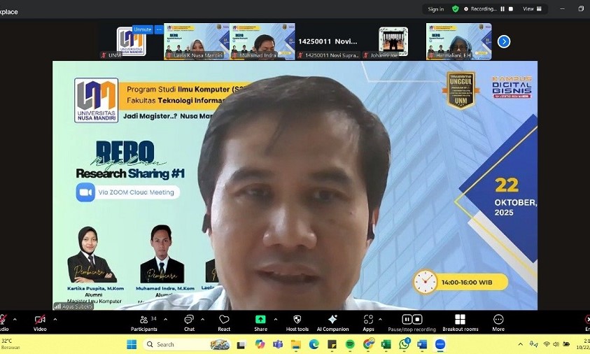
Task: Start screen sharing with Share button
Action: click(x=260, y=322)
